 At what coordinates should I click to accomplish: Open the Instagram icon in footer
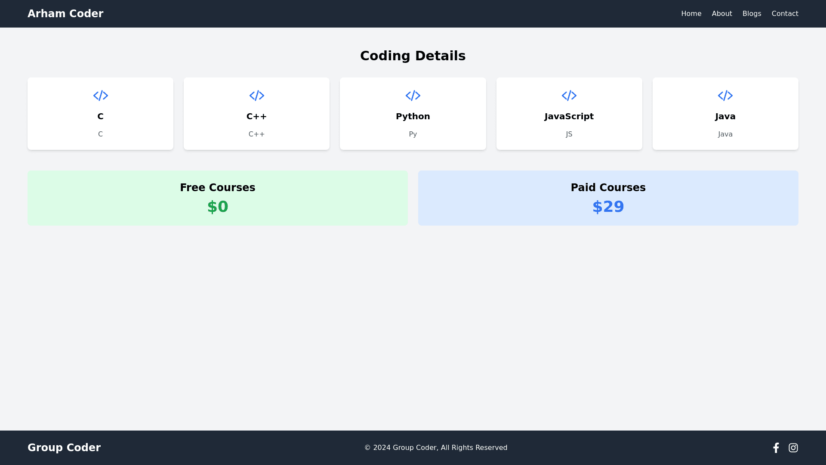(x=793, y=448)
